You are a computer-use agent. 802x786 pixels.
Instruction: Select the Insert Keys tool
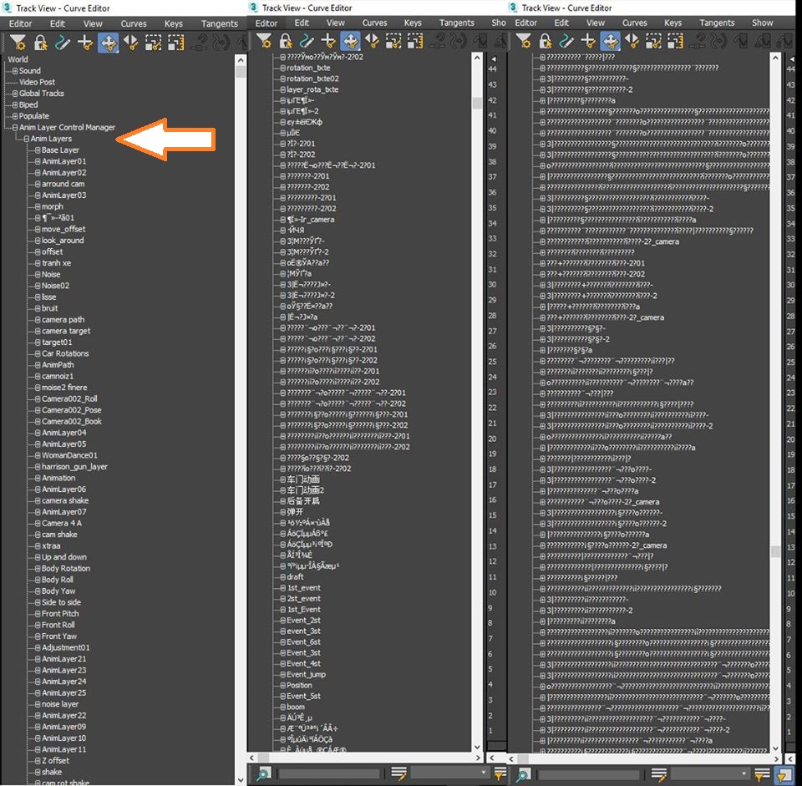85,42
